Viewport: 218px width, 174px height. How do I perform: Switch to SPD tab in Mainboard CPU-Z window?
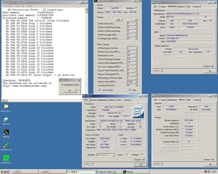click(189, 7)
